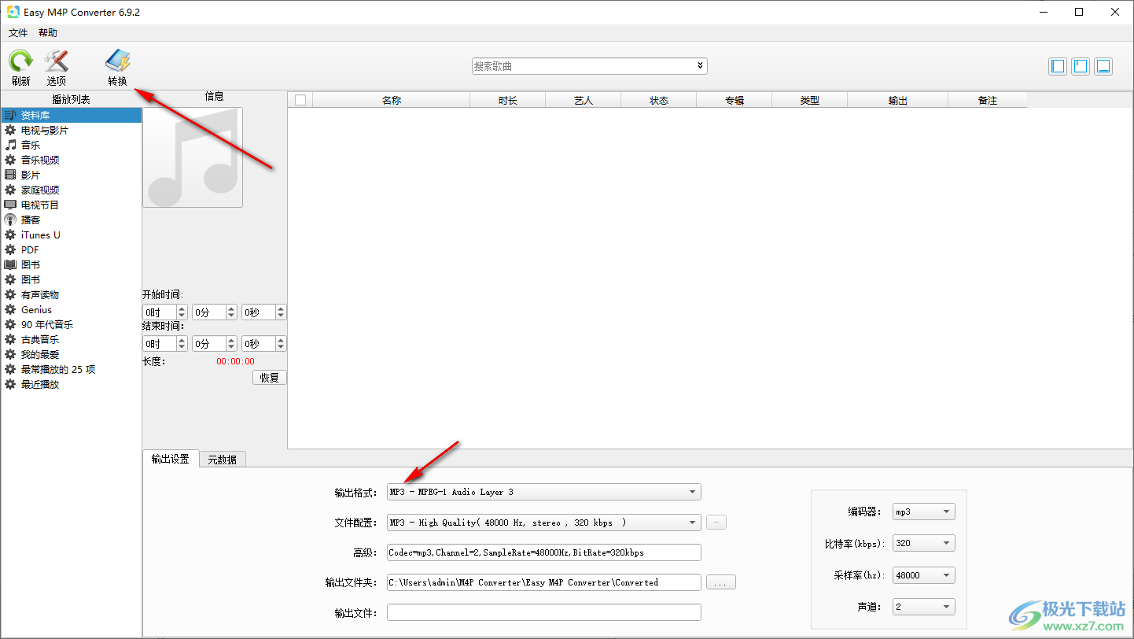Click the 高级 advanced codec field

(x=543, y=552)
